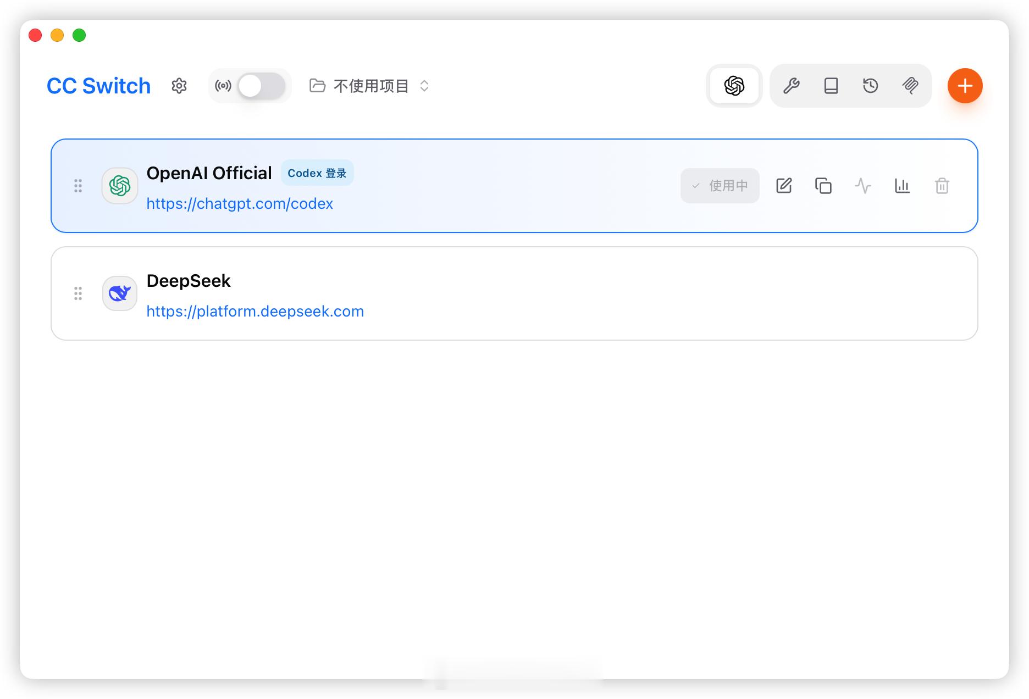1029x699 pixels.
Task: Delete the OpenAI Official provider
Action: 942,186
